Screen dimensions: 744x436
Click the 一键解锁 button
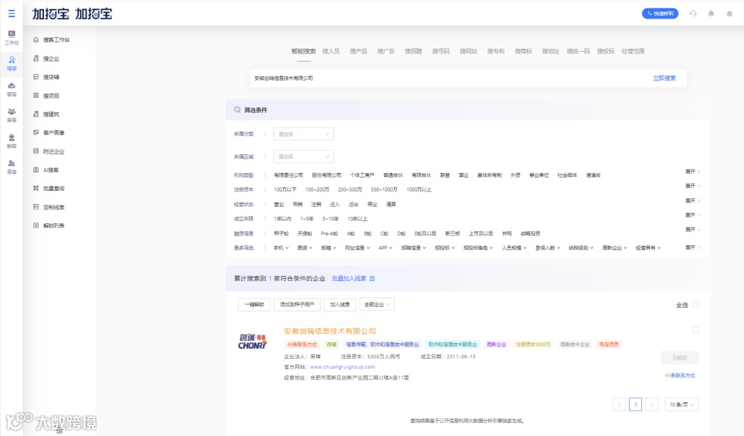point(254,304)
